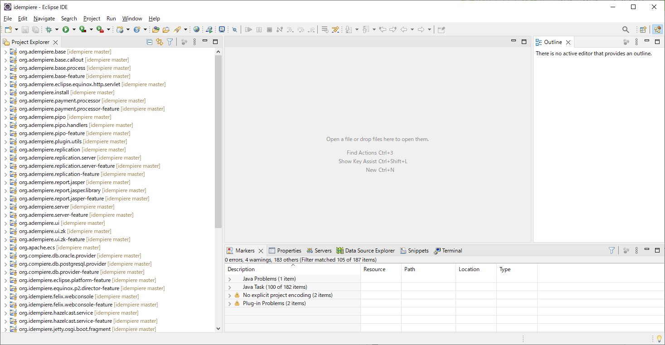
Task: Open the Navigate menu
Action: coord(44,19)
